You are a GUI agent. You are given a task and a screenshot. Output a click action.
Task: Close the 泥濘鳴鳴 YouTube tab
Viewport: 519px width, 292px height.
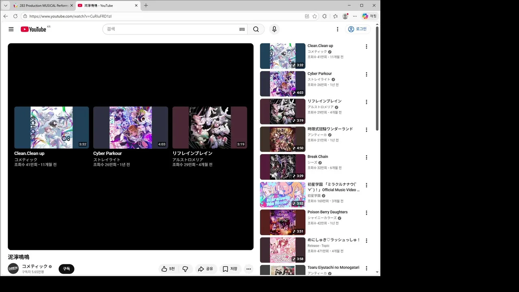point(136,6)
